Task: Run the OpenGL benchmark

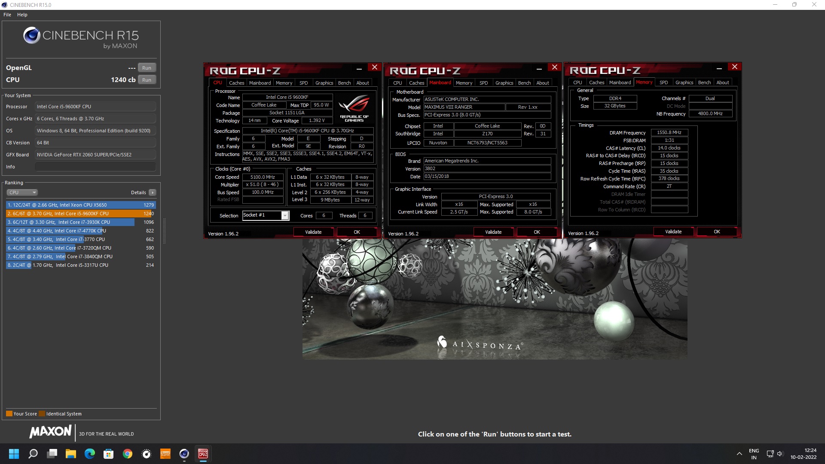Action: click(x=147, y=68)
